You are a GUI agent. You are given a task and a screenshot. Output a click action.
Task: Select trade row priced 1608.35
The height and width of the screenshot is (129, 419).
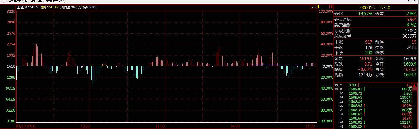point(373,110)
